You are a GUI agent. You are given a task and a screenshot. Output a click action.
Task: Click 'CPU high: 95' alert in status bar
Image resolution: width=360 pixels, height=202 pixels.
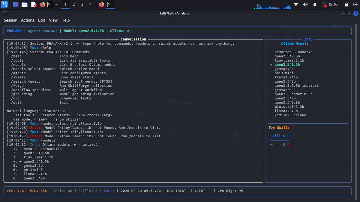coord(230,191)
